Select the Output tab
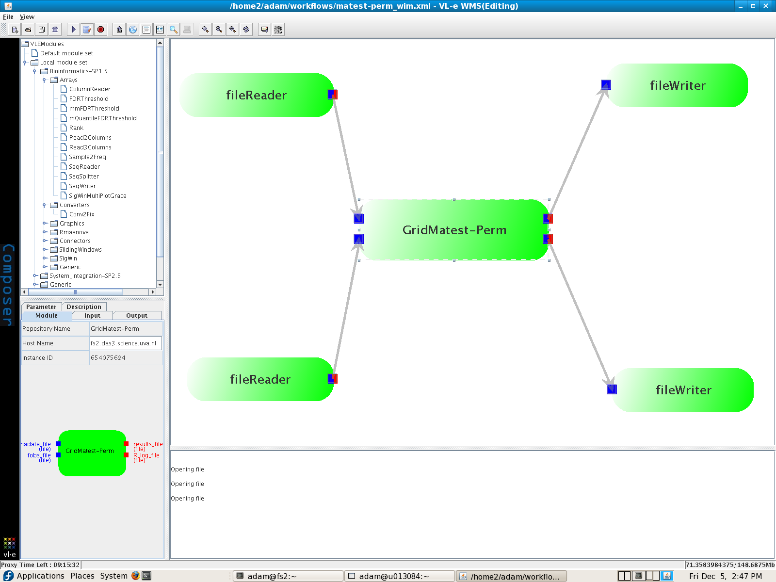Screen dimensions: 776x582 click(136, 315)
